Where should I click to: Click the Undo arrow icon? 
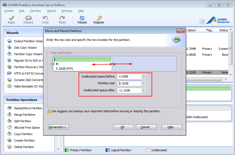tap(45, 18)
